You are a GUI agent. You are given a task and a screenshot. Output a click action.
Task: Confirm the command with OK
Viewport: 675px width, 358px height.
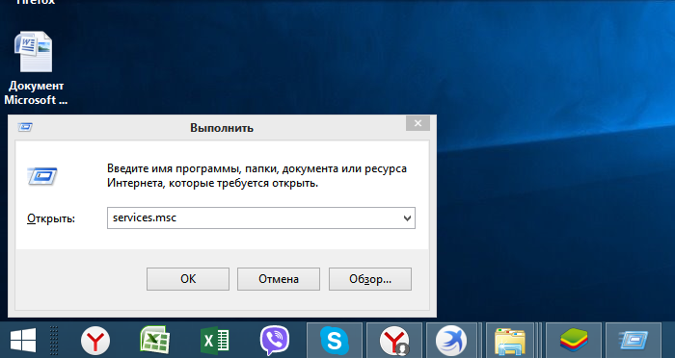pyautogui.click(x=188, y=279)
